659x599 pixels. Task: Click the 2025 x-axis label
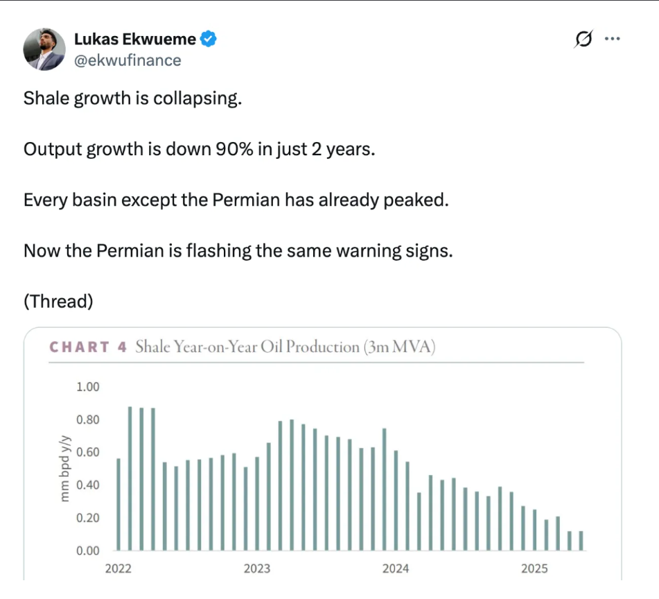click(x=534, y=568)
